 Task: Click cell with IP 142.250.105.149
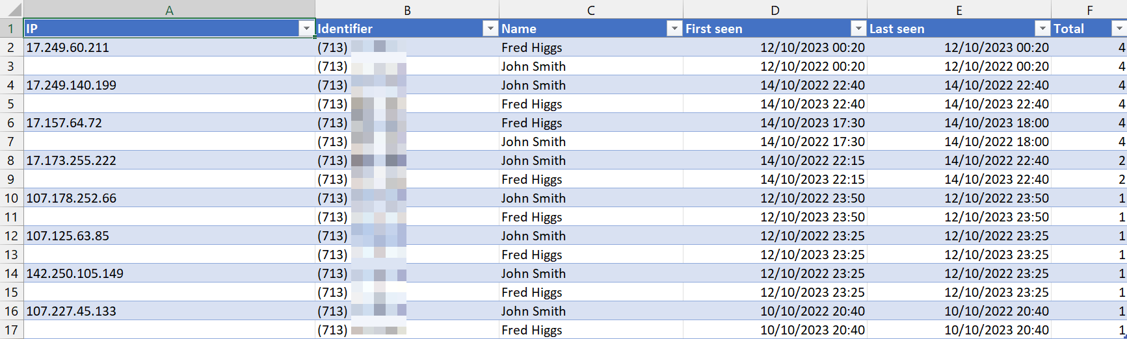[75, 273]
